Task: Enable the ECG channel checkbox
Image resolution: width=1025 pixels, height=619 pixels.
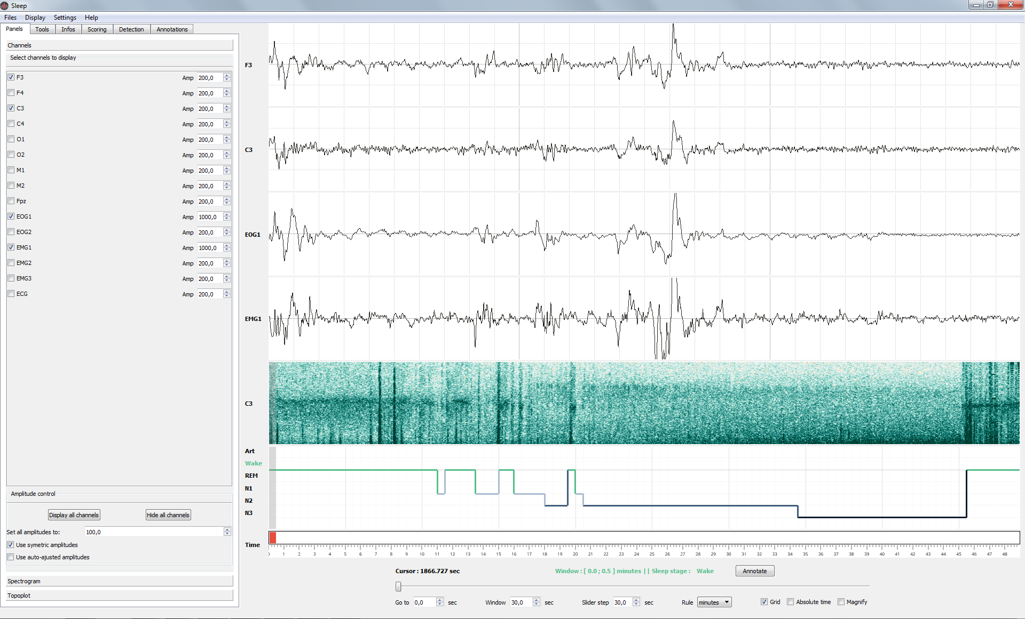Action: pyautogui.click(x=11, y=294)
